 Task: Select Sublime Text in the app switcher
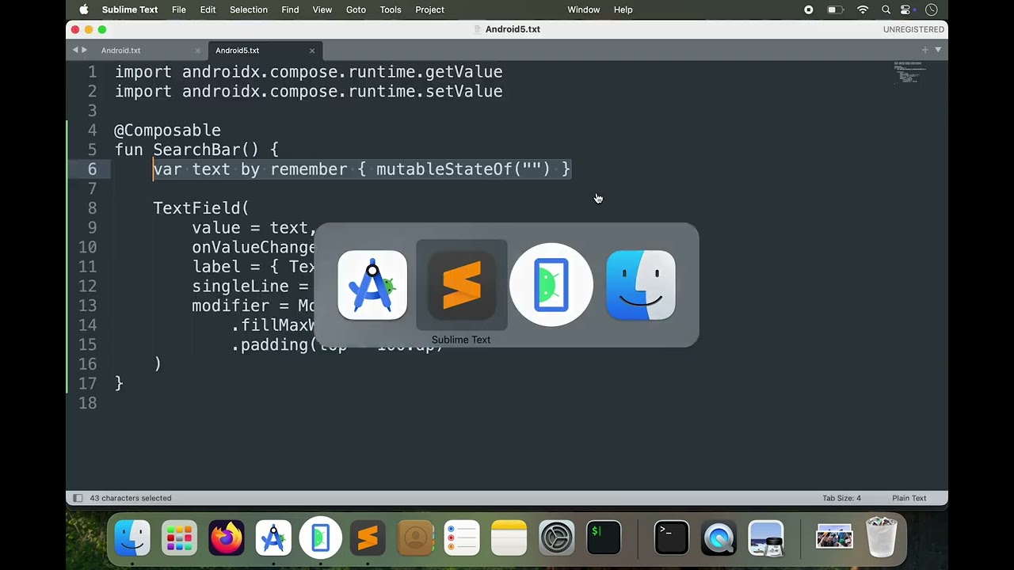click(462, 285)
